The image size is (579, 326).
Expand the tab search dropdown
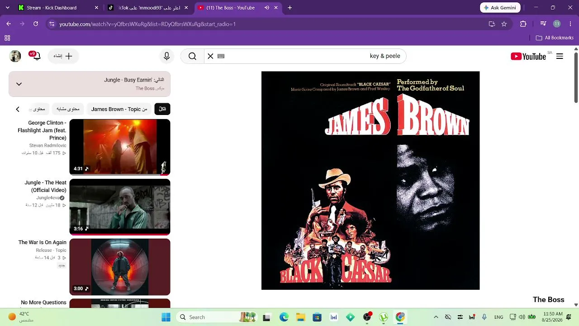7,8
